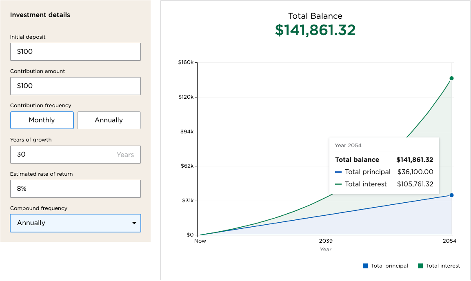Image resolution: width=471 pixels, height=281 pixels.
Task: Click the green total balance endpoint dot
Action: [451, 78]
